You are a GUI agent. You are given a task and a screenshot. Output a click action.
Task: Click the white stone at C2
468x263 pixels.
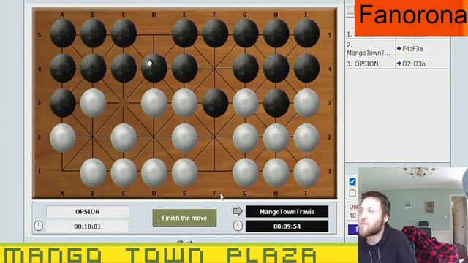[124, 138]
